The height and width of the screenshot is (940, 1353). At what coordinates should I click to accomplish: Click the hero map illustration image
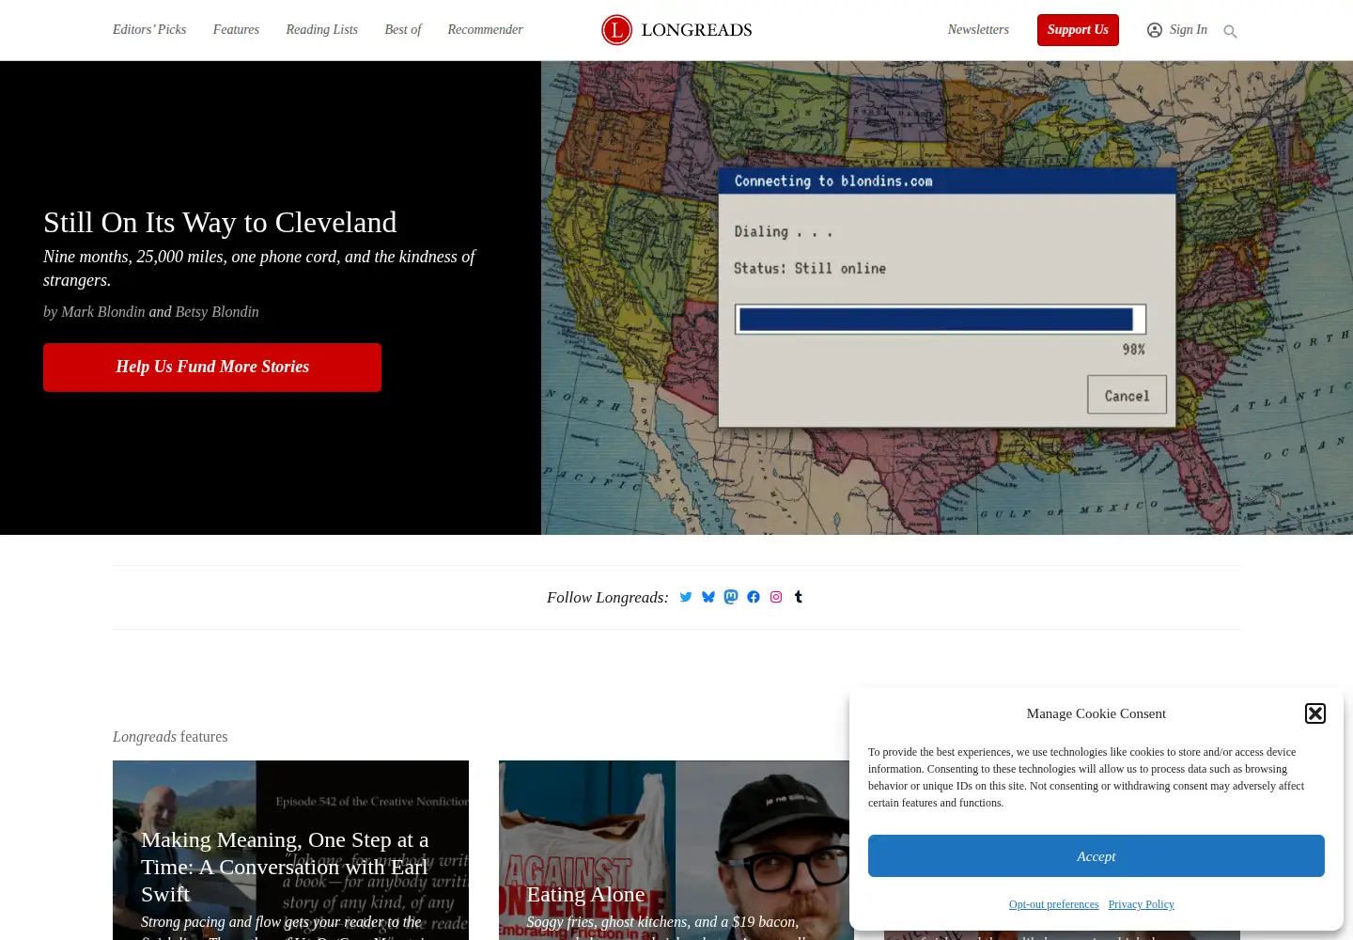pos(947,298)
